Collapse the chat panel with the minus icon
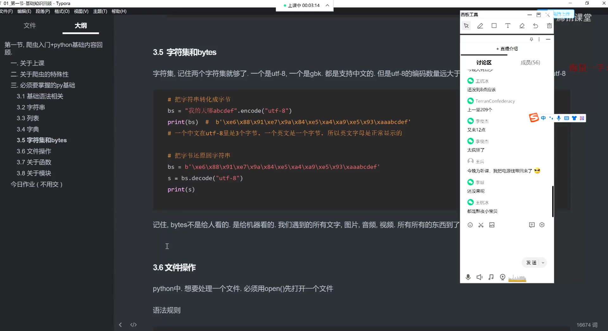The image size is (608, 331). click(548, 39)
